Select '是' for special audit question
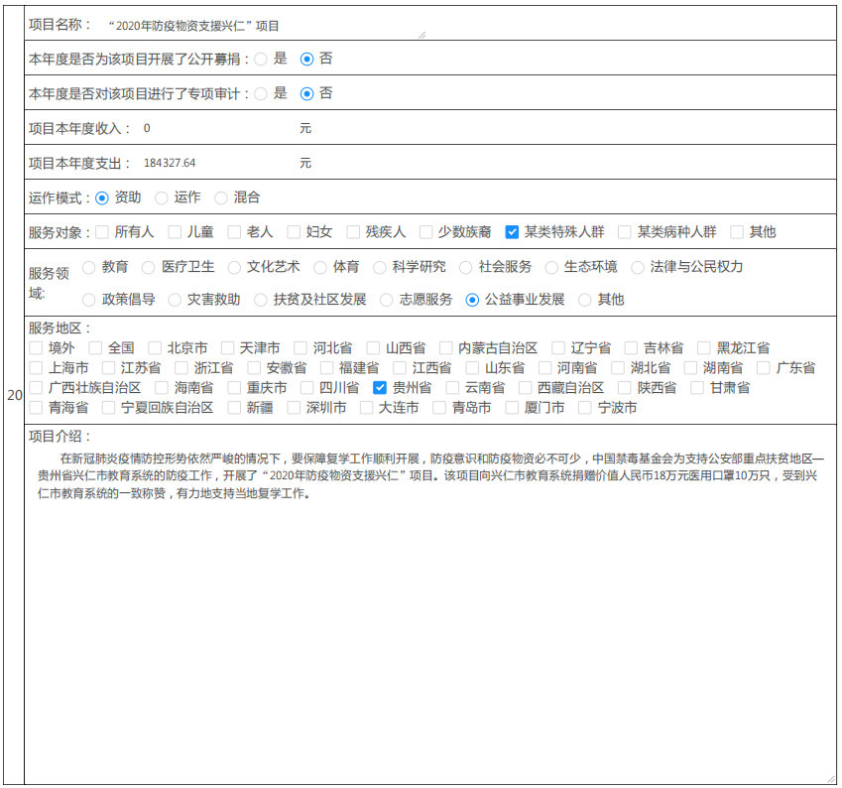The image size is (842, 788). tap(261, 94)
